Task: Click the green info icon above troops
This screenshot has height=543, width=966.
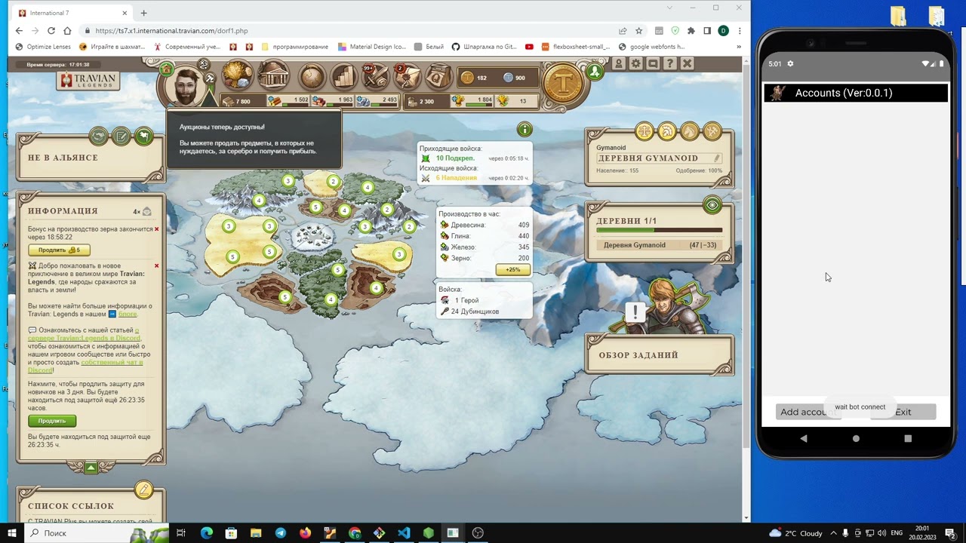Action: (525, 130)
